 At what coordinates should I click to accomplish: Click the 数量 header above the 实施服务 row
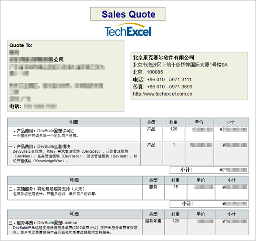(x=176, y=180)
